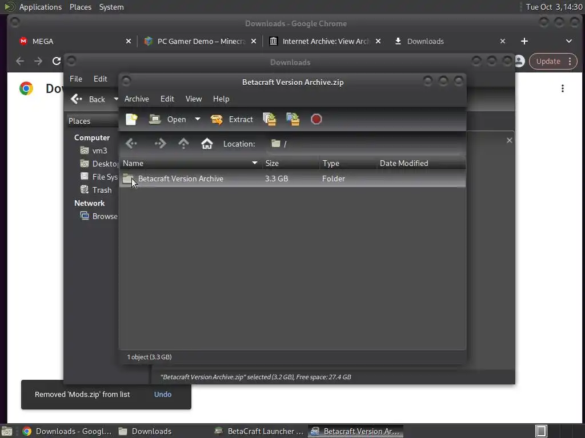Open the Places panel menu

(80, 7)
